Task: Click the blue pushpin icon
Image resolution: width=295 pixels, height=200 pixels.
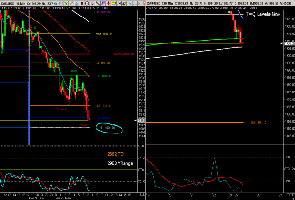Action: click(x=130, y=3)
